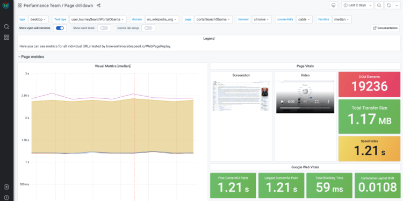This screenshot has width=403, height=201.
Task: Open the sidebar dashboards grid icon
Action: tap(6, 37)
